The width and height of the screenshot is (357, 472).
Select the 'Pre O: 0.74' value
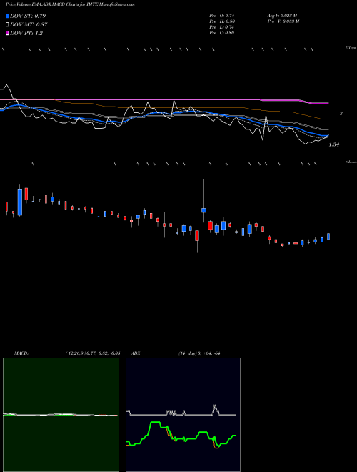(222, 16)
